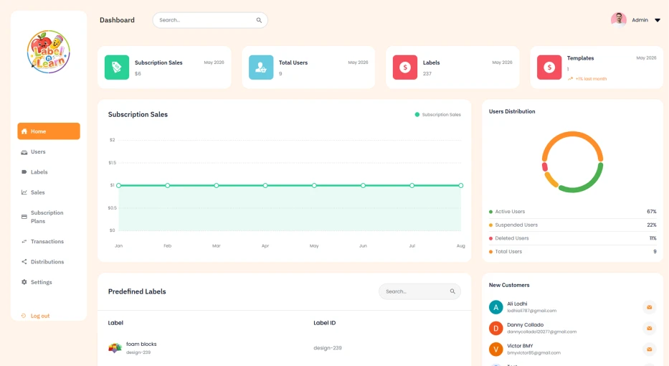Click the Log out link

point(40,316)
